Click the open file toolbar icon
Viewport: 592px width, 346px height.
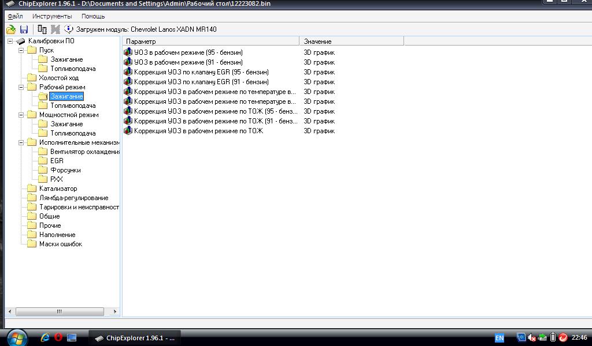coord(11,29)
